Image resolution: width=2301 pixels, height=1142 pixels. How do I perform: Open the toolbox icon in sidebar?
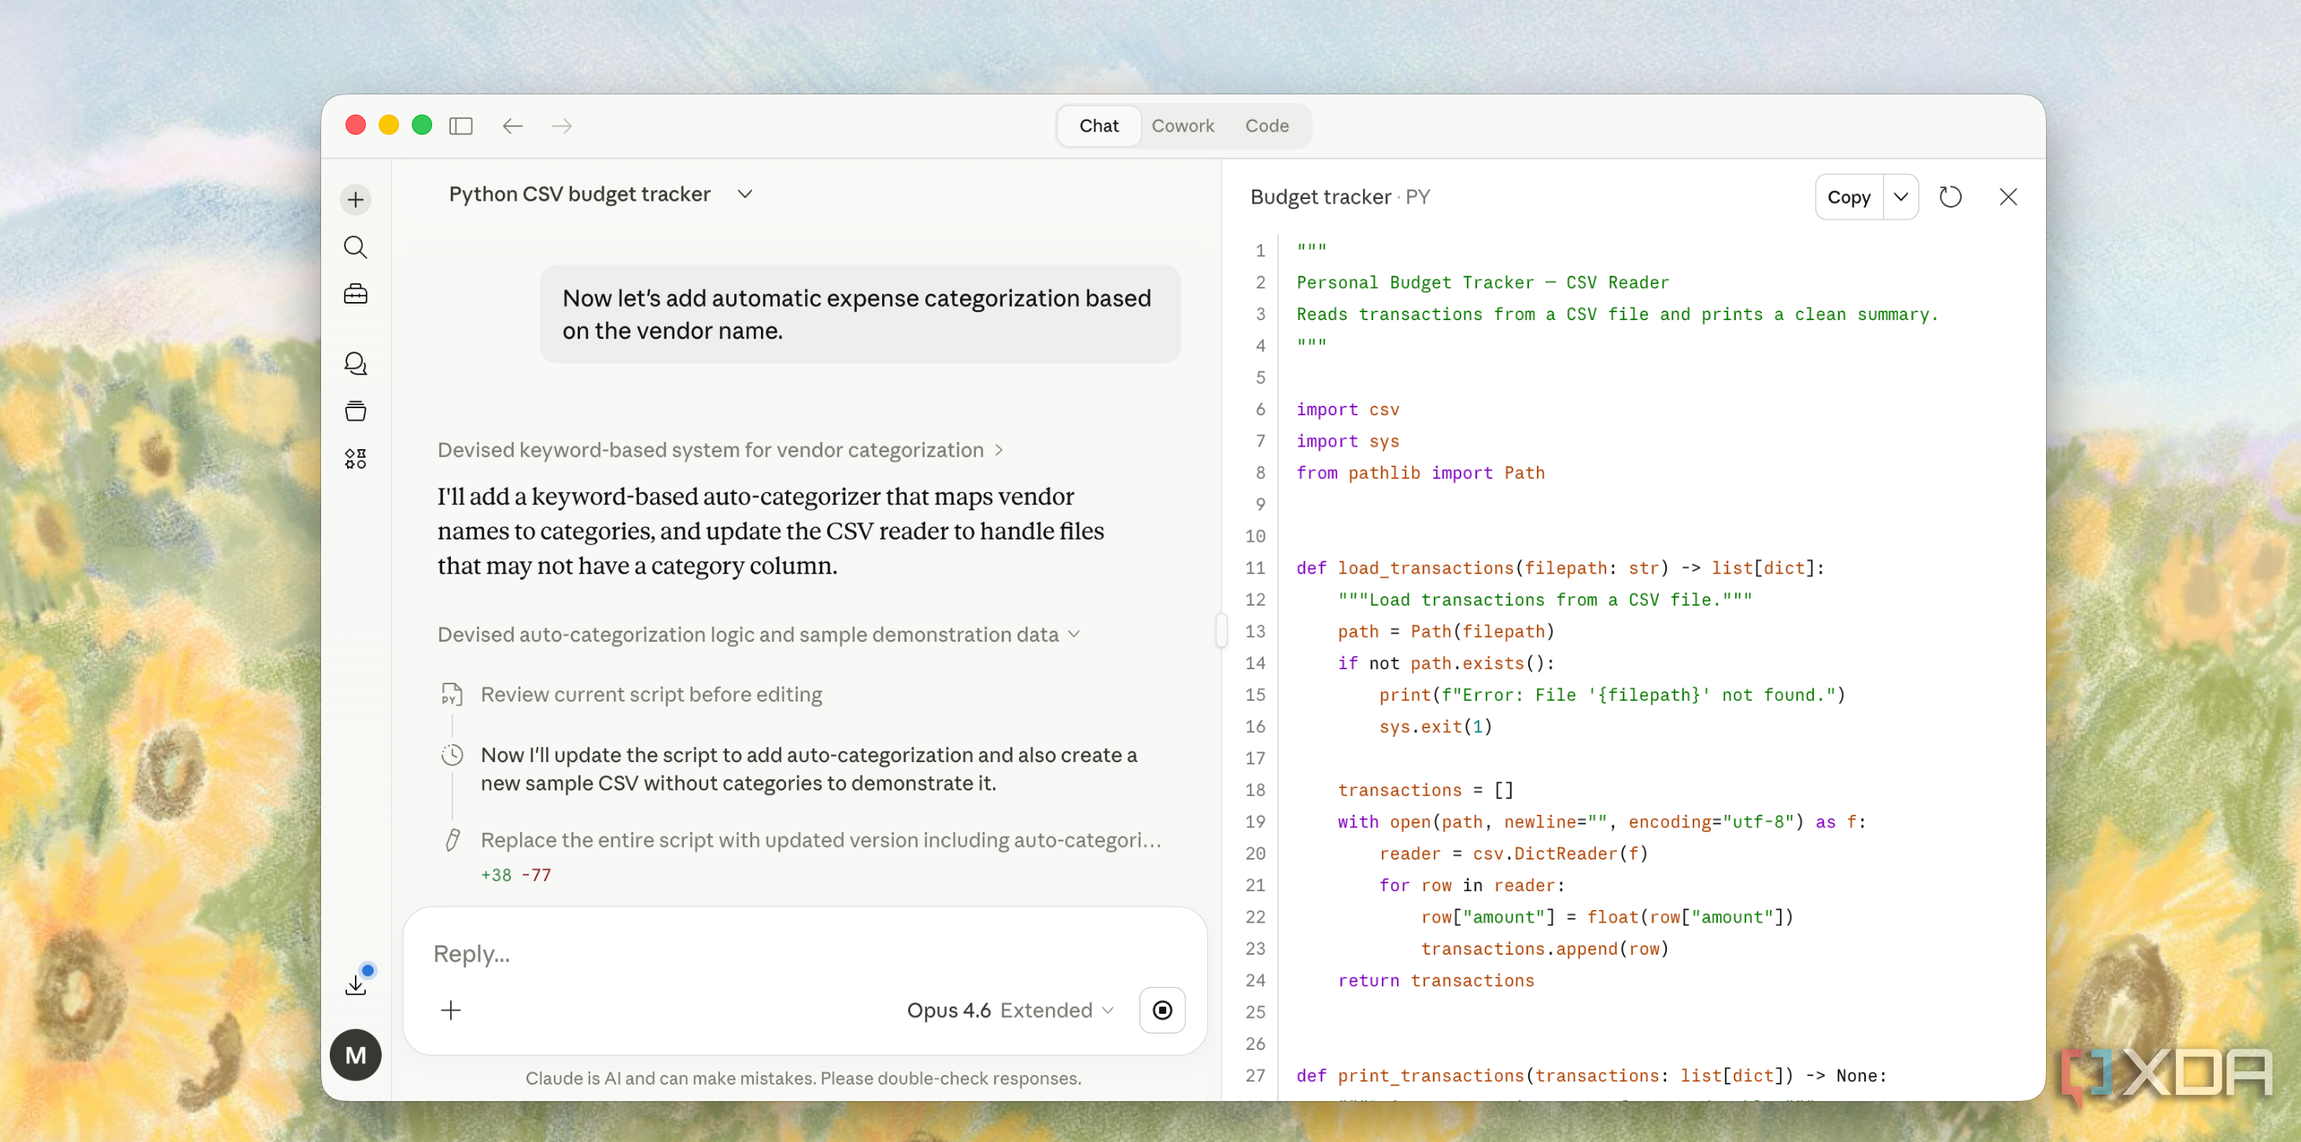[x=356, y=294]
